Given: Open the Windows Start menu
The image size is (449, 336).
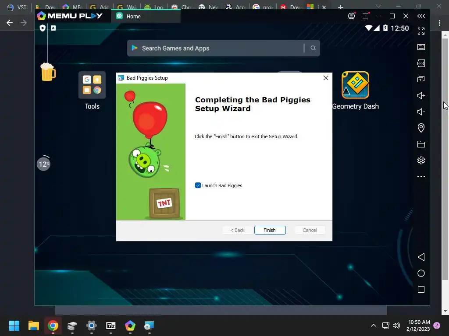Looking at the screenshot, I should pos(14,325).
